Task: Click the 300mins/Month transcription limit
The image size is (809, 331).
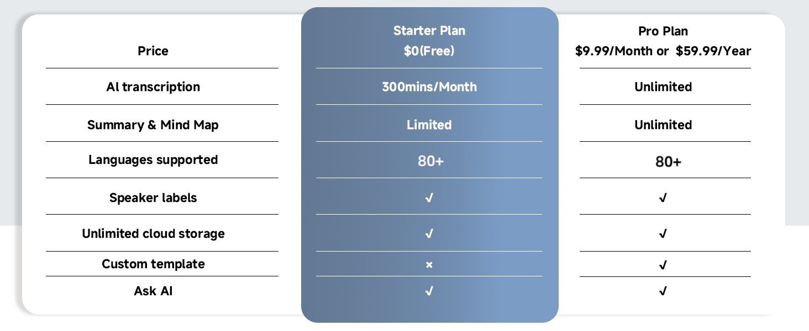Action: pyautogui.click(x=429, y=87)
